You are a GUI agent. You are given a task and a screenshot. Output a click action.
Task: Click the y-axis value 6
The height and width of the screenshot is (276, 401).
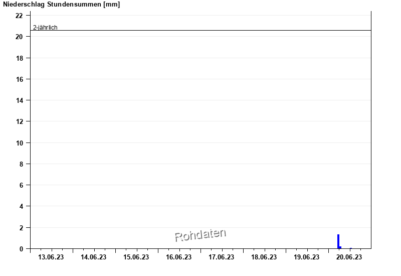(21, 185)
